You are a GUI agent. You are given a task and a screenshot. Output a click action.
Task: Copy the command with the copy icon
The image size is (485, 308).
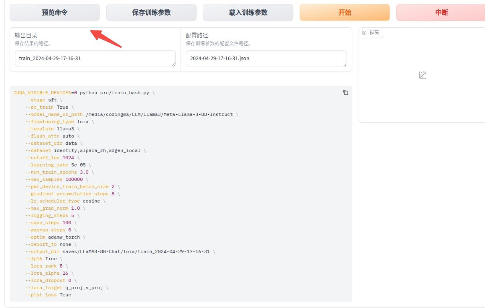[345, 93]
